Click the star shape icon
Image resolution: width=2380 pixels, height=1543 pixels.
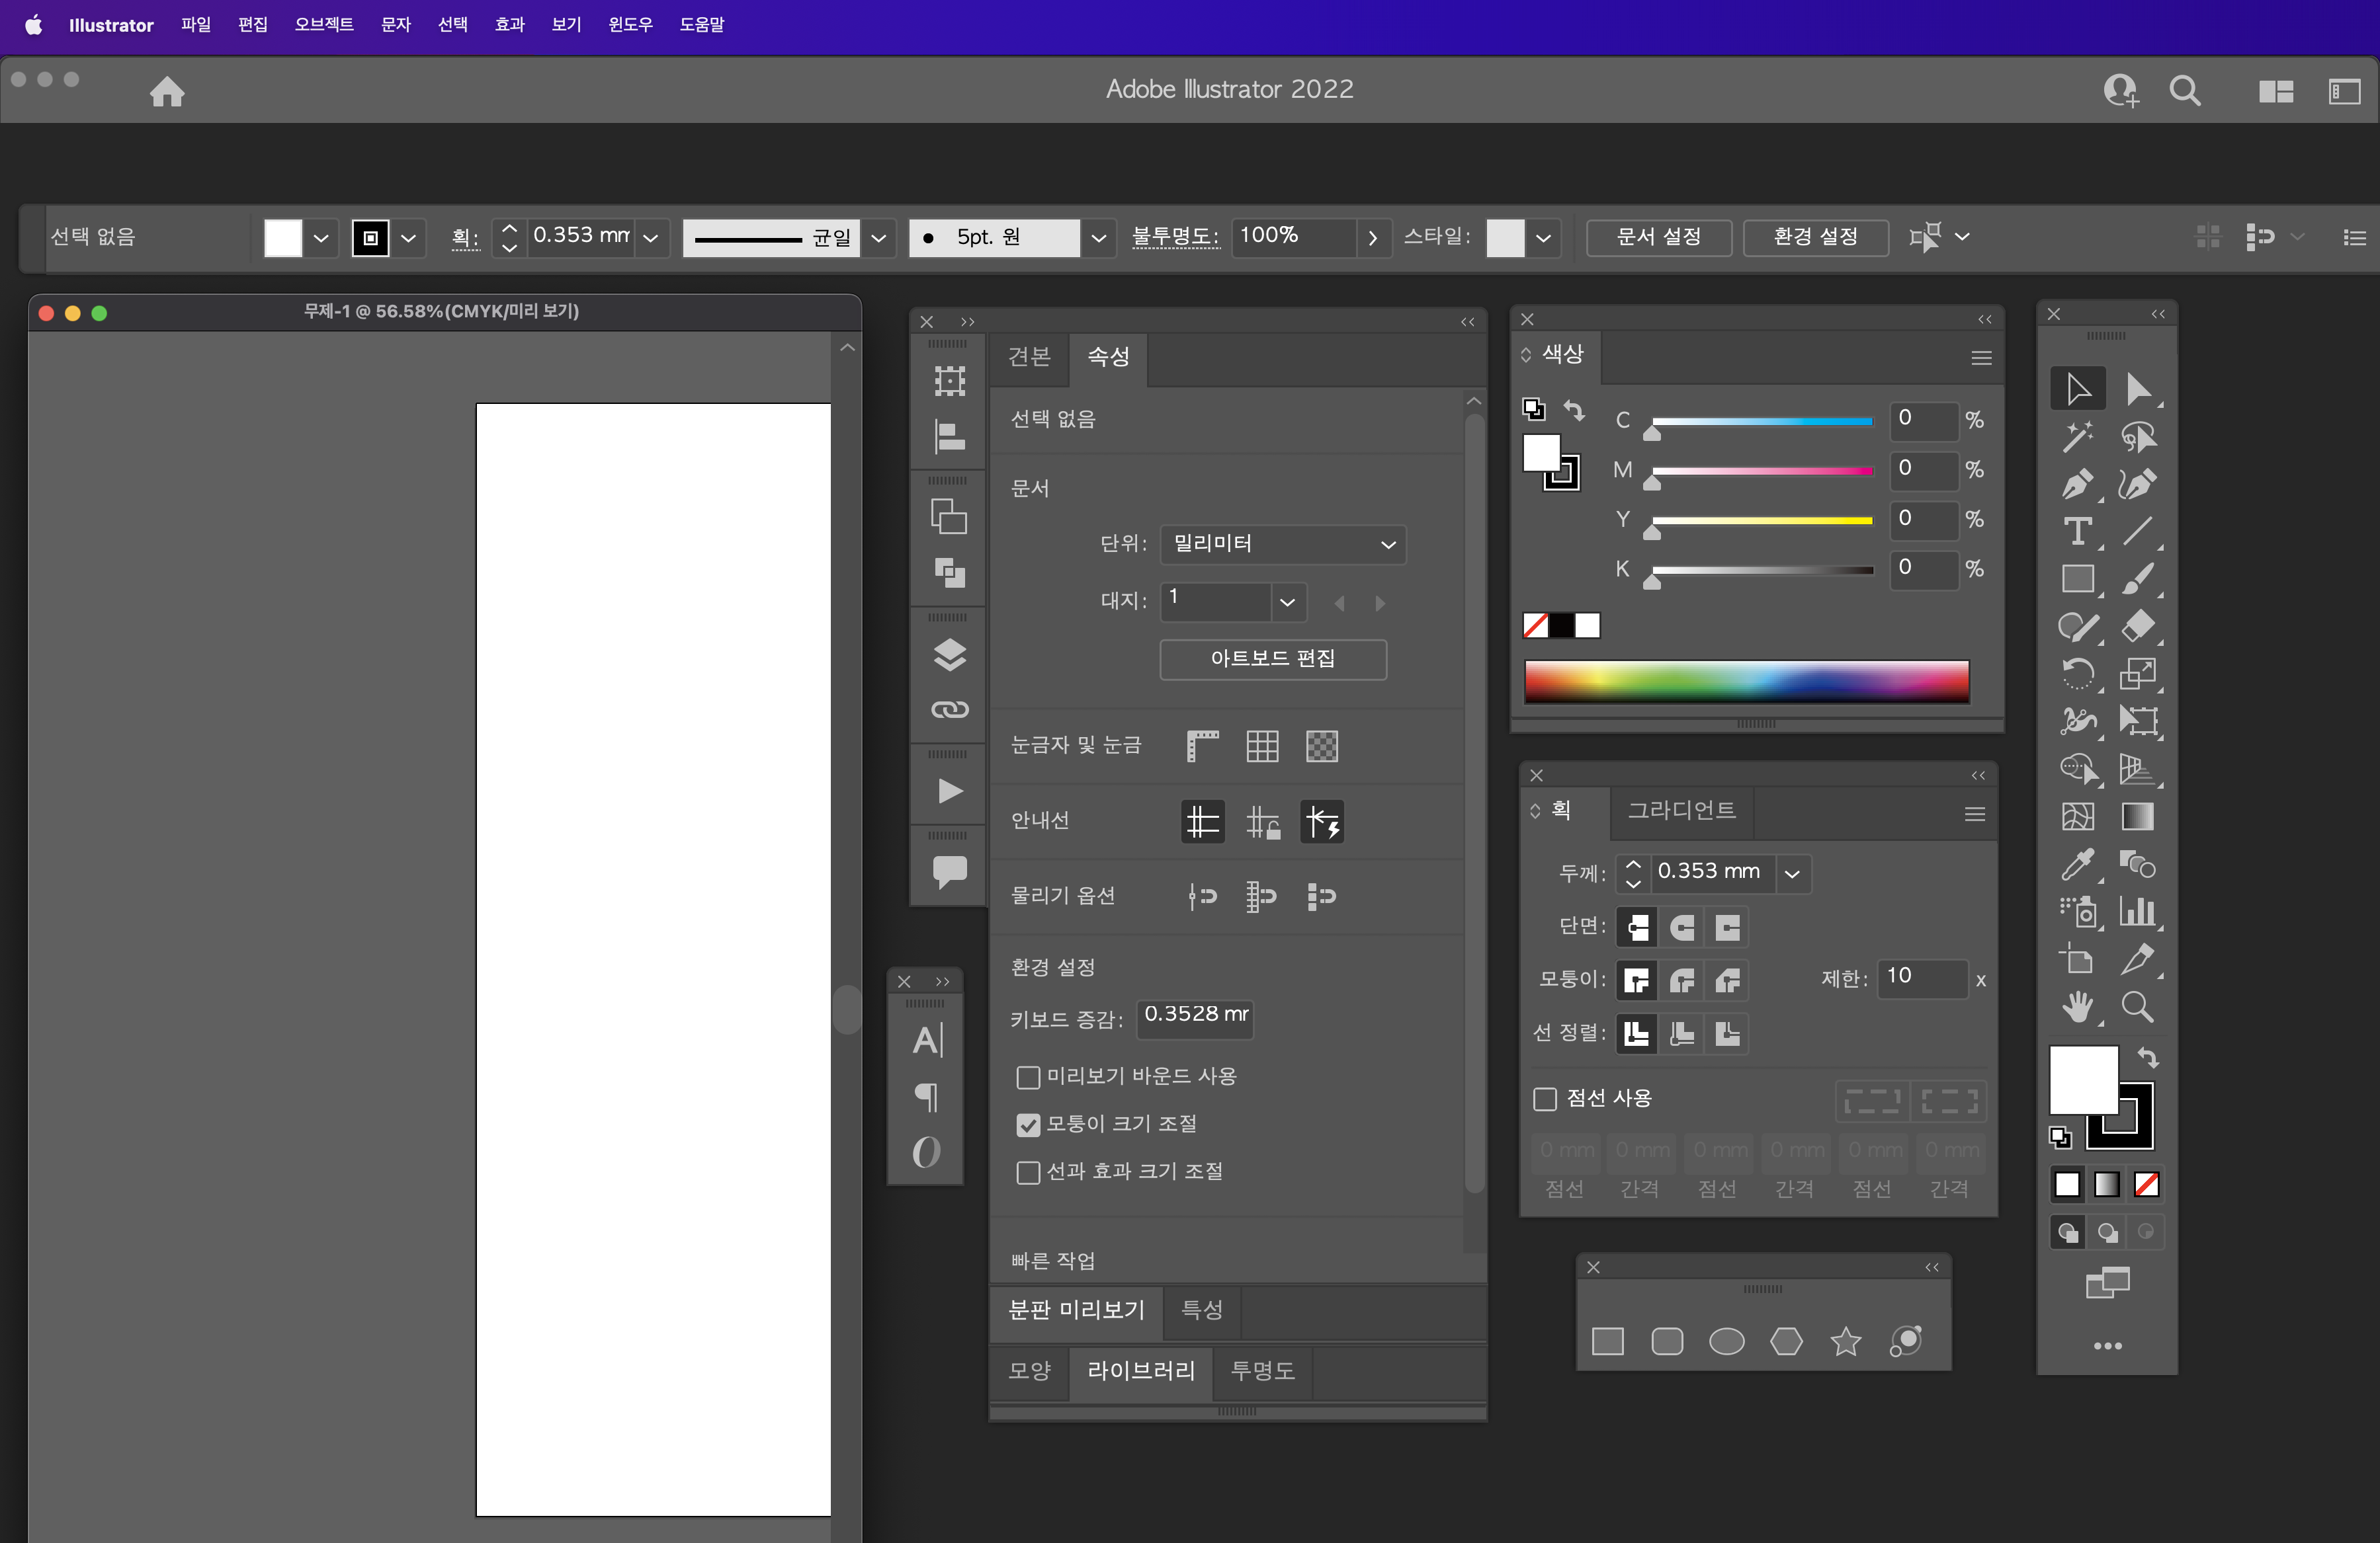tap(1845, 1341)
